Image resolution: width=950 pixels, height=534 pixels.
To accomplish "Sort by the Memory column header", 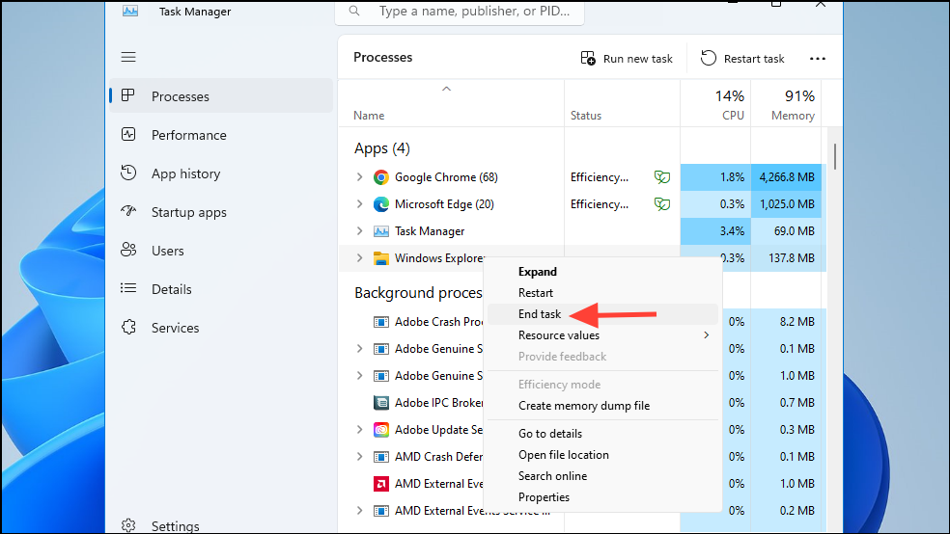I will click(x=786, y=104).
